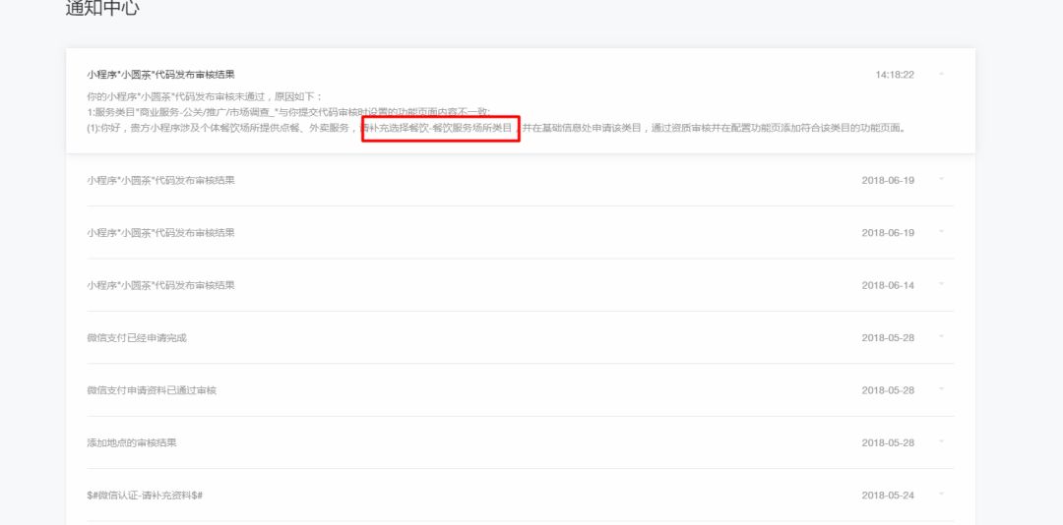Click the line starting 1:服务类目"商业服务-公关/推广/市场调查
This screenshot has width=1063, height=525.
[288, 112]
